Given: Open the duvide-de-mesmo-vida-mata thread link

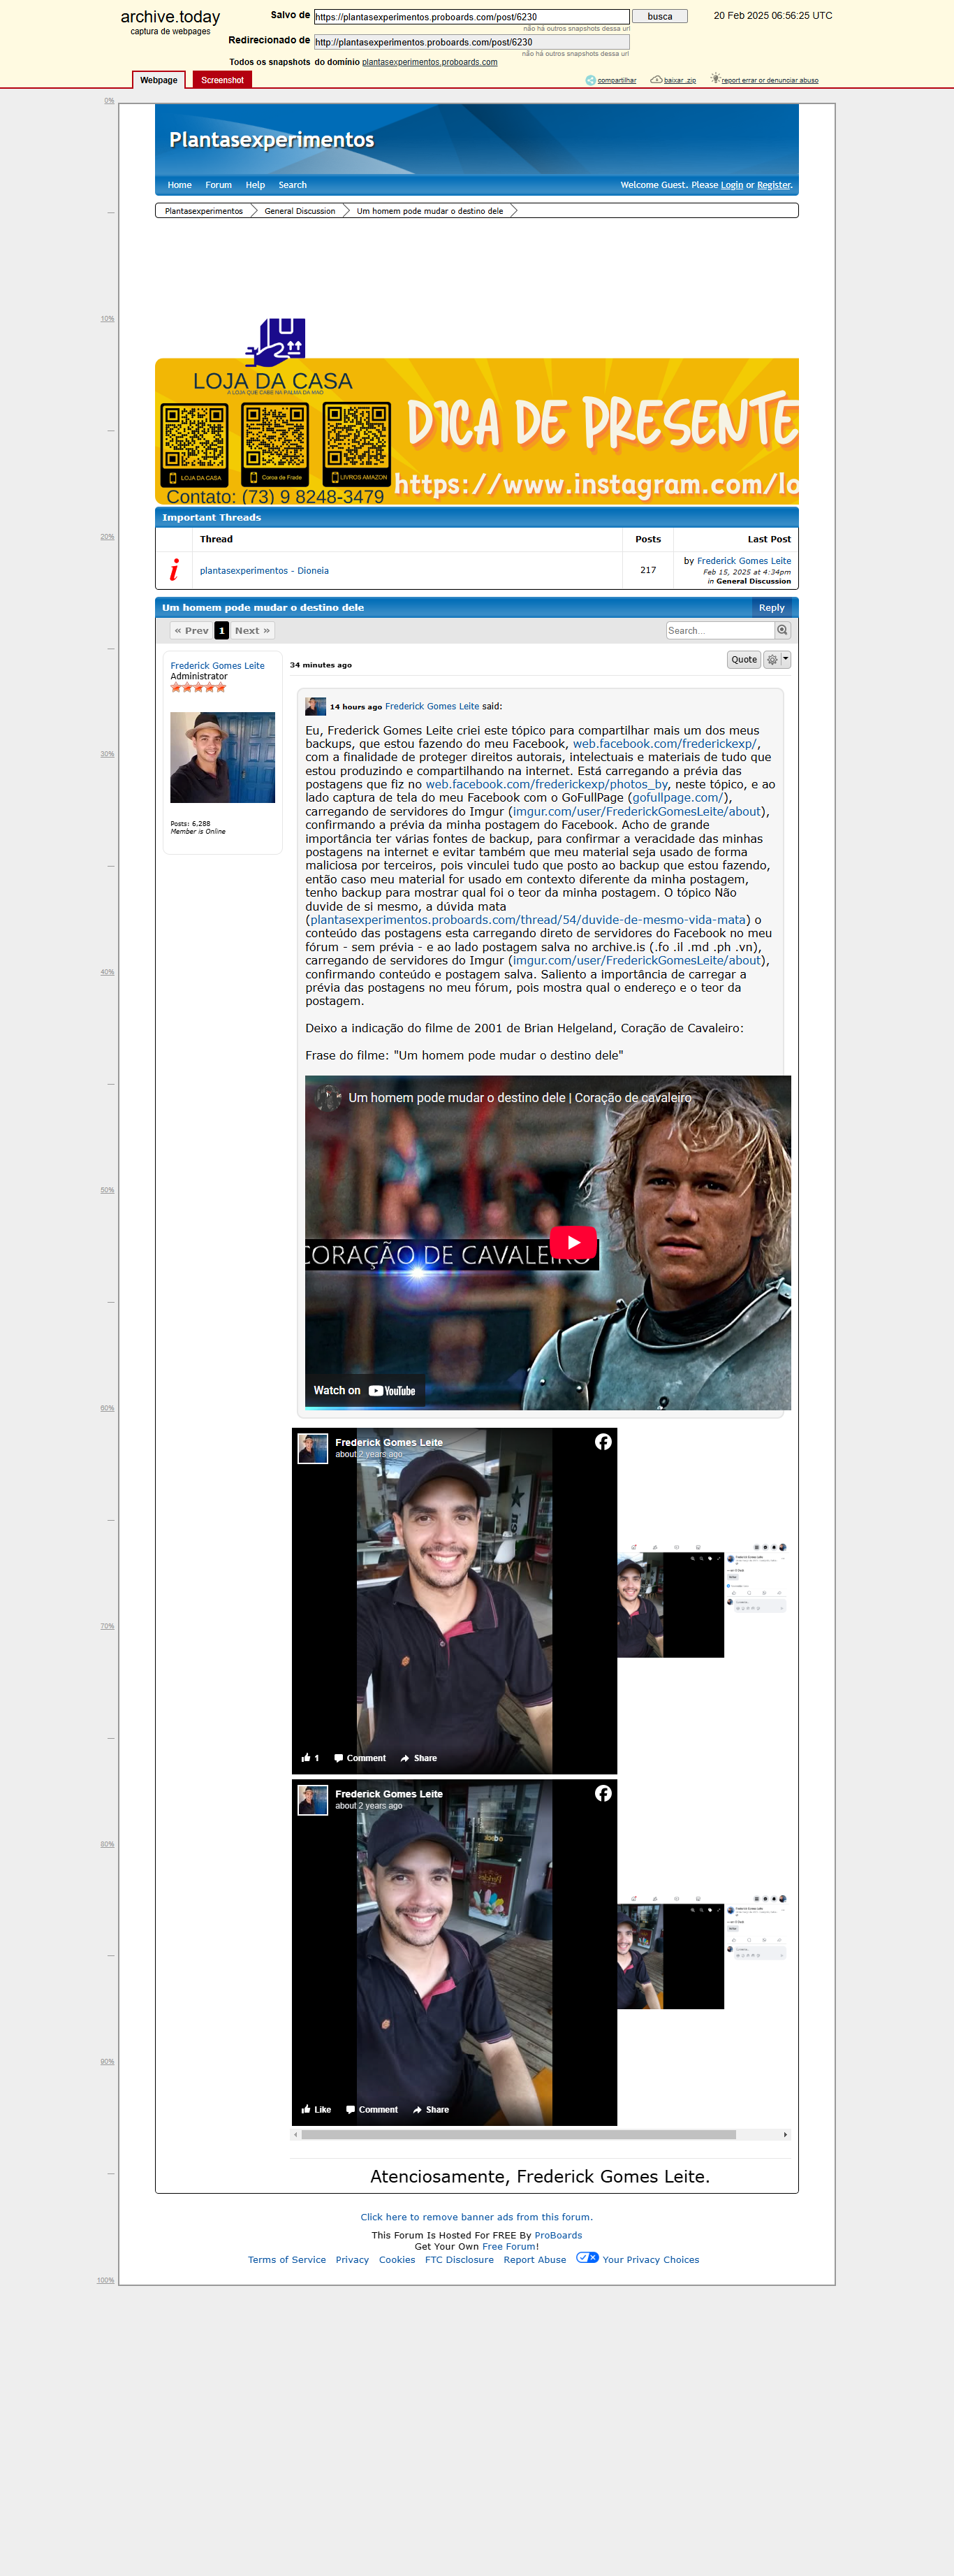Looking at the screenshot, I should (x=527, y=920).
